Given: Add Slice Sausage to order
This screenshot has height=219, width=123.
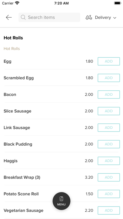Looking at the screenshot, I should tap(109, 111).
